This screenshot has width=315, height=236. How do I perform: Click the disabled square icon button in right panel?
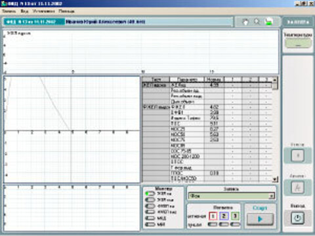297,155
